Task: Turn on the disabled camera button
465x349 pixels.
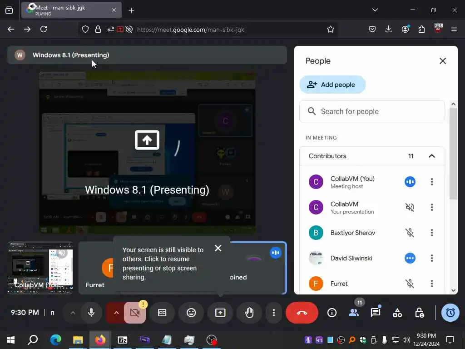Action: coord(135,313)
